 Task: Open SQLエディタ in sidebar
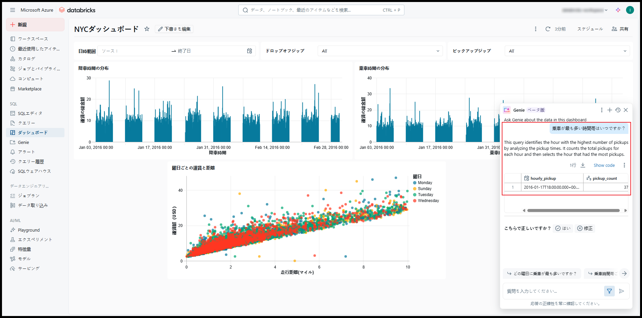pyautogui.click(x=30, y=113)
